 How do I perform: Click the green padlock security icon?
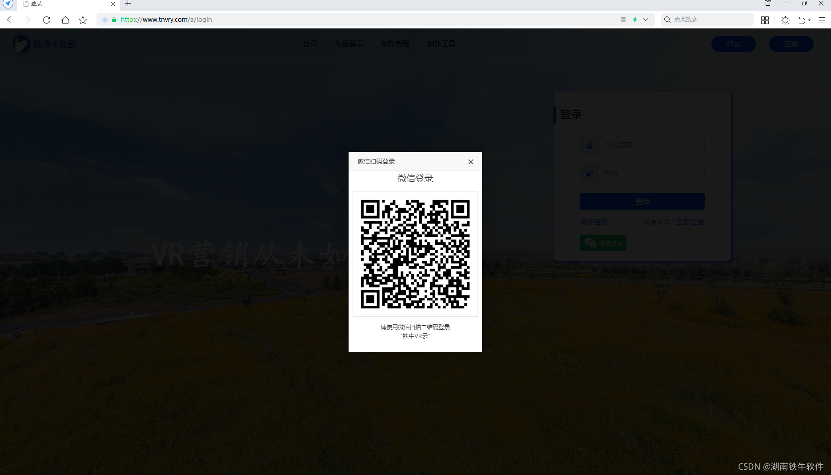[114, 20]
